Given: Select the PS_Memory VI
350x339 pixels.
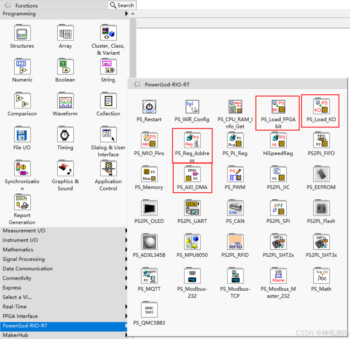Looking at the screenshot, I should 149,174.
